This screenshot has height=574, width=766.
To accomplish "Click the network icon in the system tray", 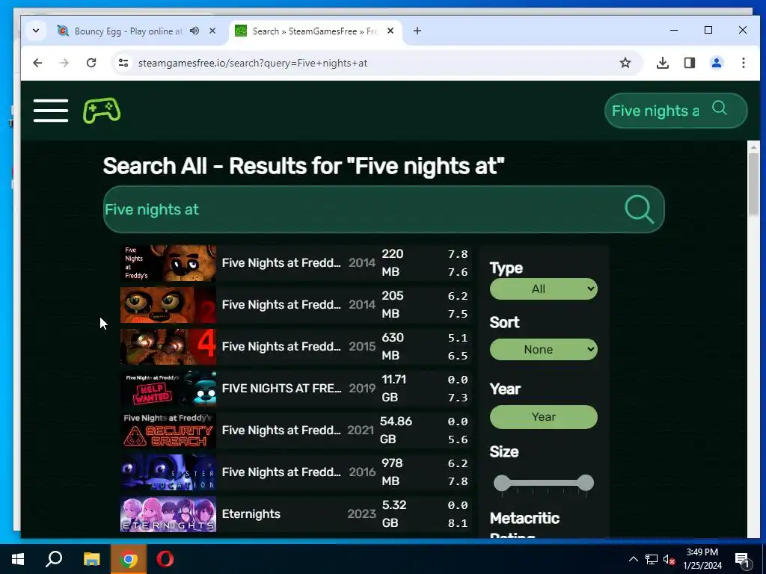I will click(x=652, y=559).
